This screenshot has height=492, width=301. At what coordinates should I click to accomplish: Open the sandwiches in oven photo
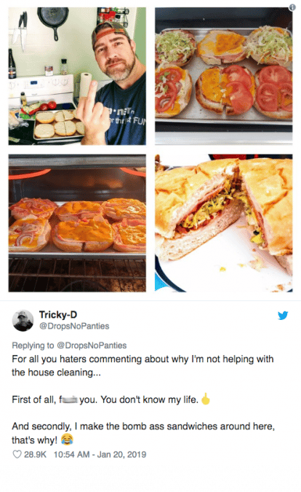click(x=77, y=223)
